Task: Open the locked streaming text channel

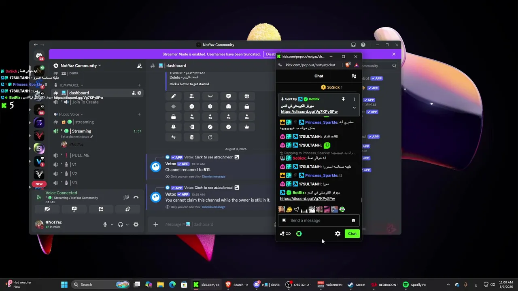Action: (x=97, y=122)
